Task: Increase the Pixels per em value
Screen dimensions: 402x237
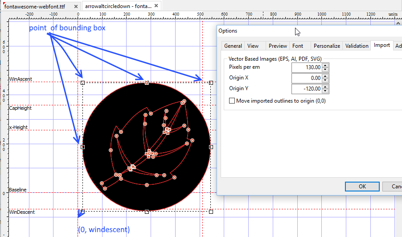Action: [x=325, y=66]
